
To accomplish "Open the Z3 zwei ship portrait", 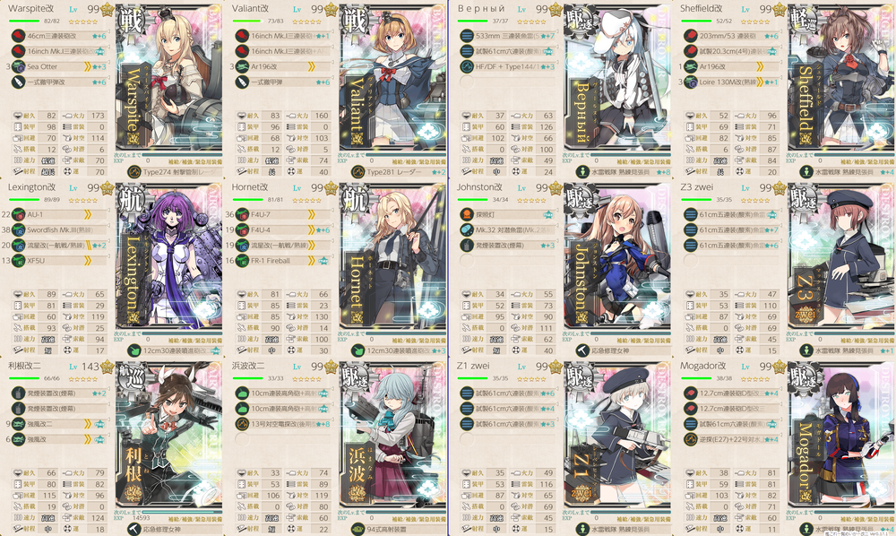I will 841,257.
